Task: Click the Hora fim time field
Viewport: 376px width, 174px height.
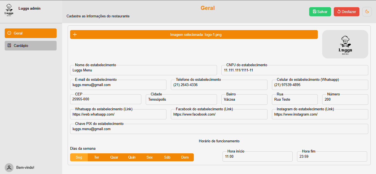Action: click(332, 156)
